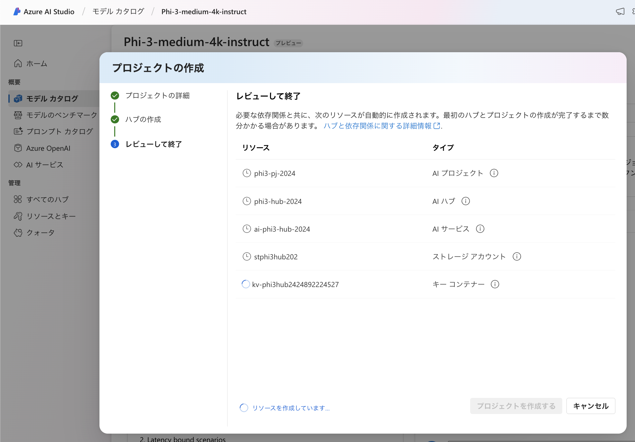Click the external link icon after 詳細情報

point(437,126)
